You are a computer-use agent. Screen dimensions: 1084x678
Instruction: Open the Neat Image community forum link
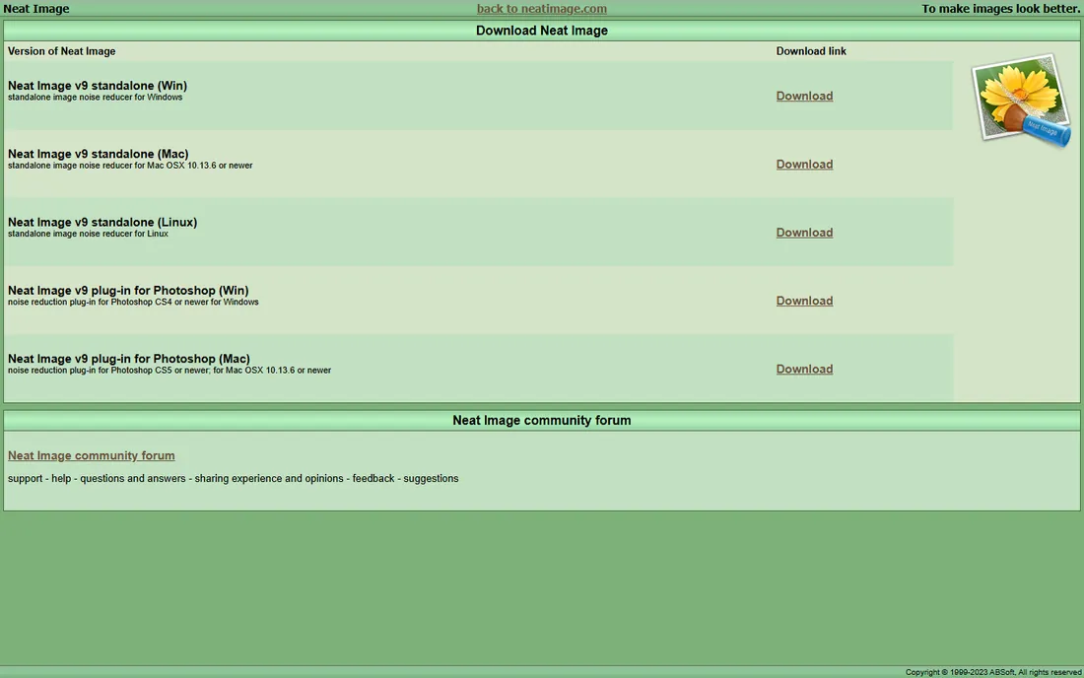point(92,455)
